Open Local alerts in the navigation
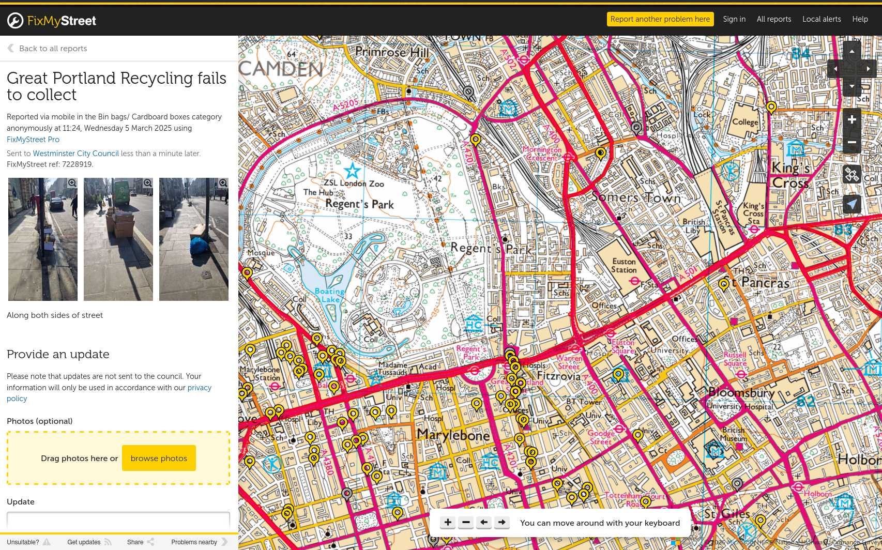This screenshot has width=882, height=550. pos(822,19)
